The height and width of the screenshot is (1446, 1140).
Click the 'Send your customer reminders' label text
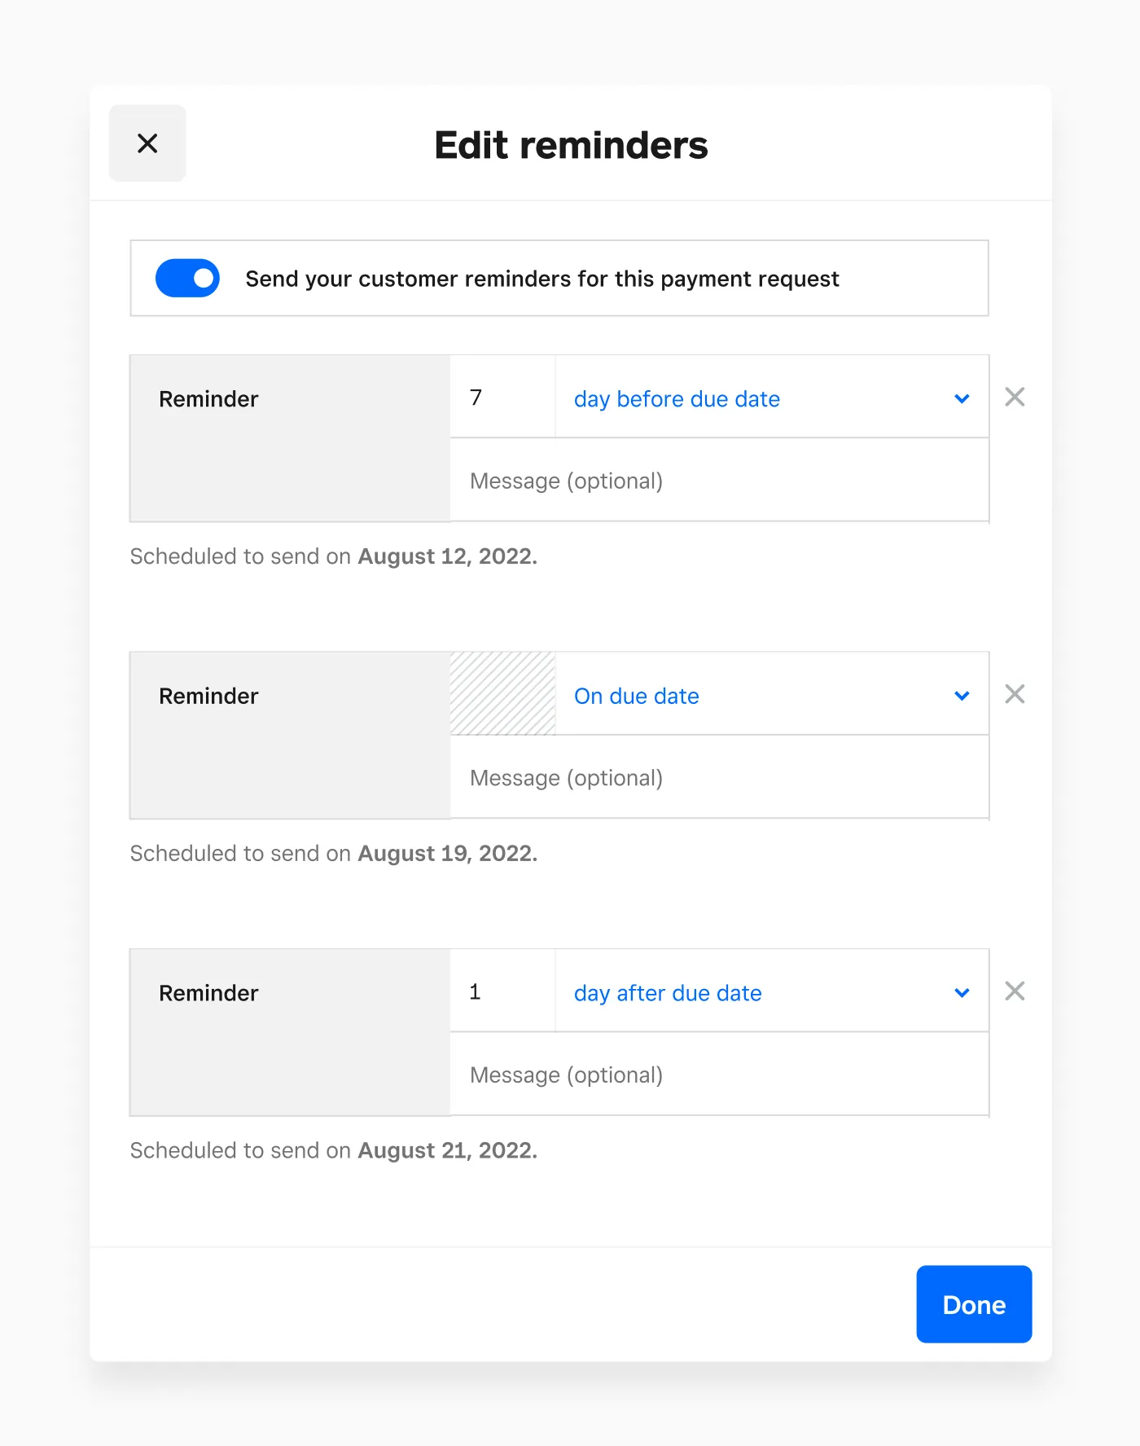coord(541,279)
